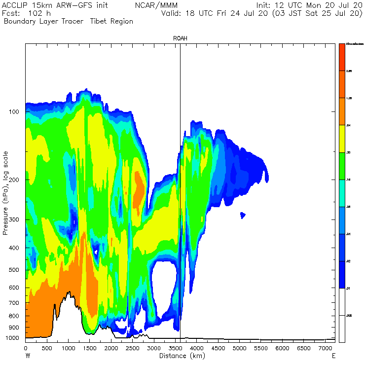Click the 5500 km distance tick label
Viewport: 365px width, 365px height.
(261, 348)
